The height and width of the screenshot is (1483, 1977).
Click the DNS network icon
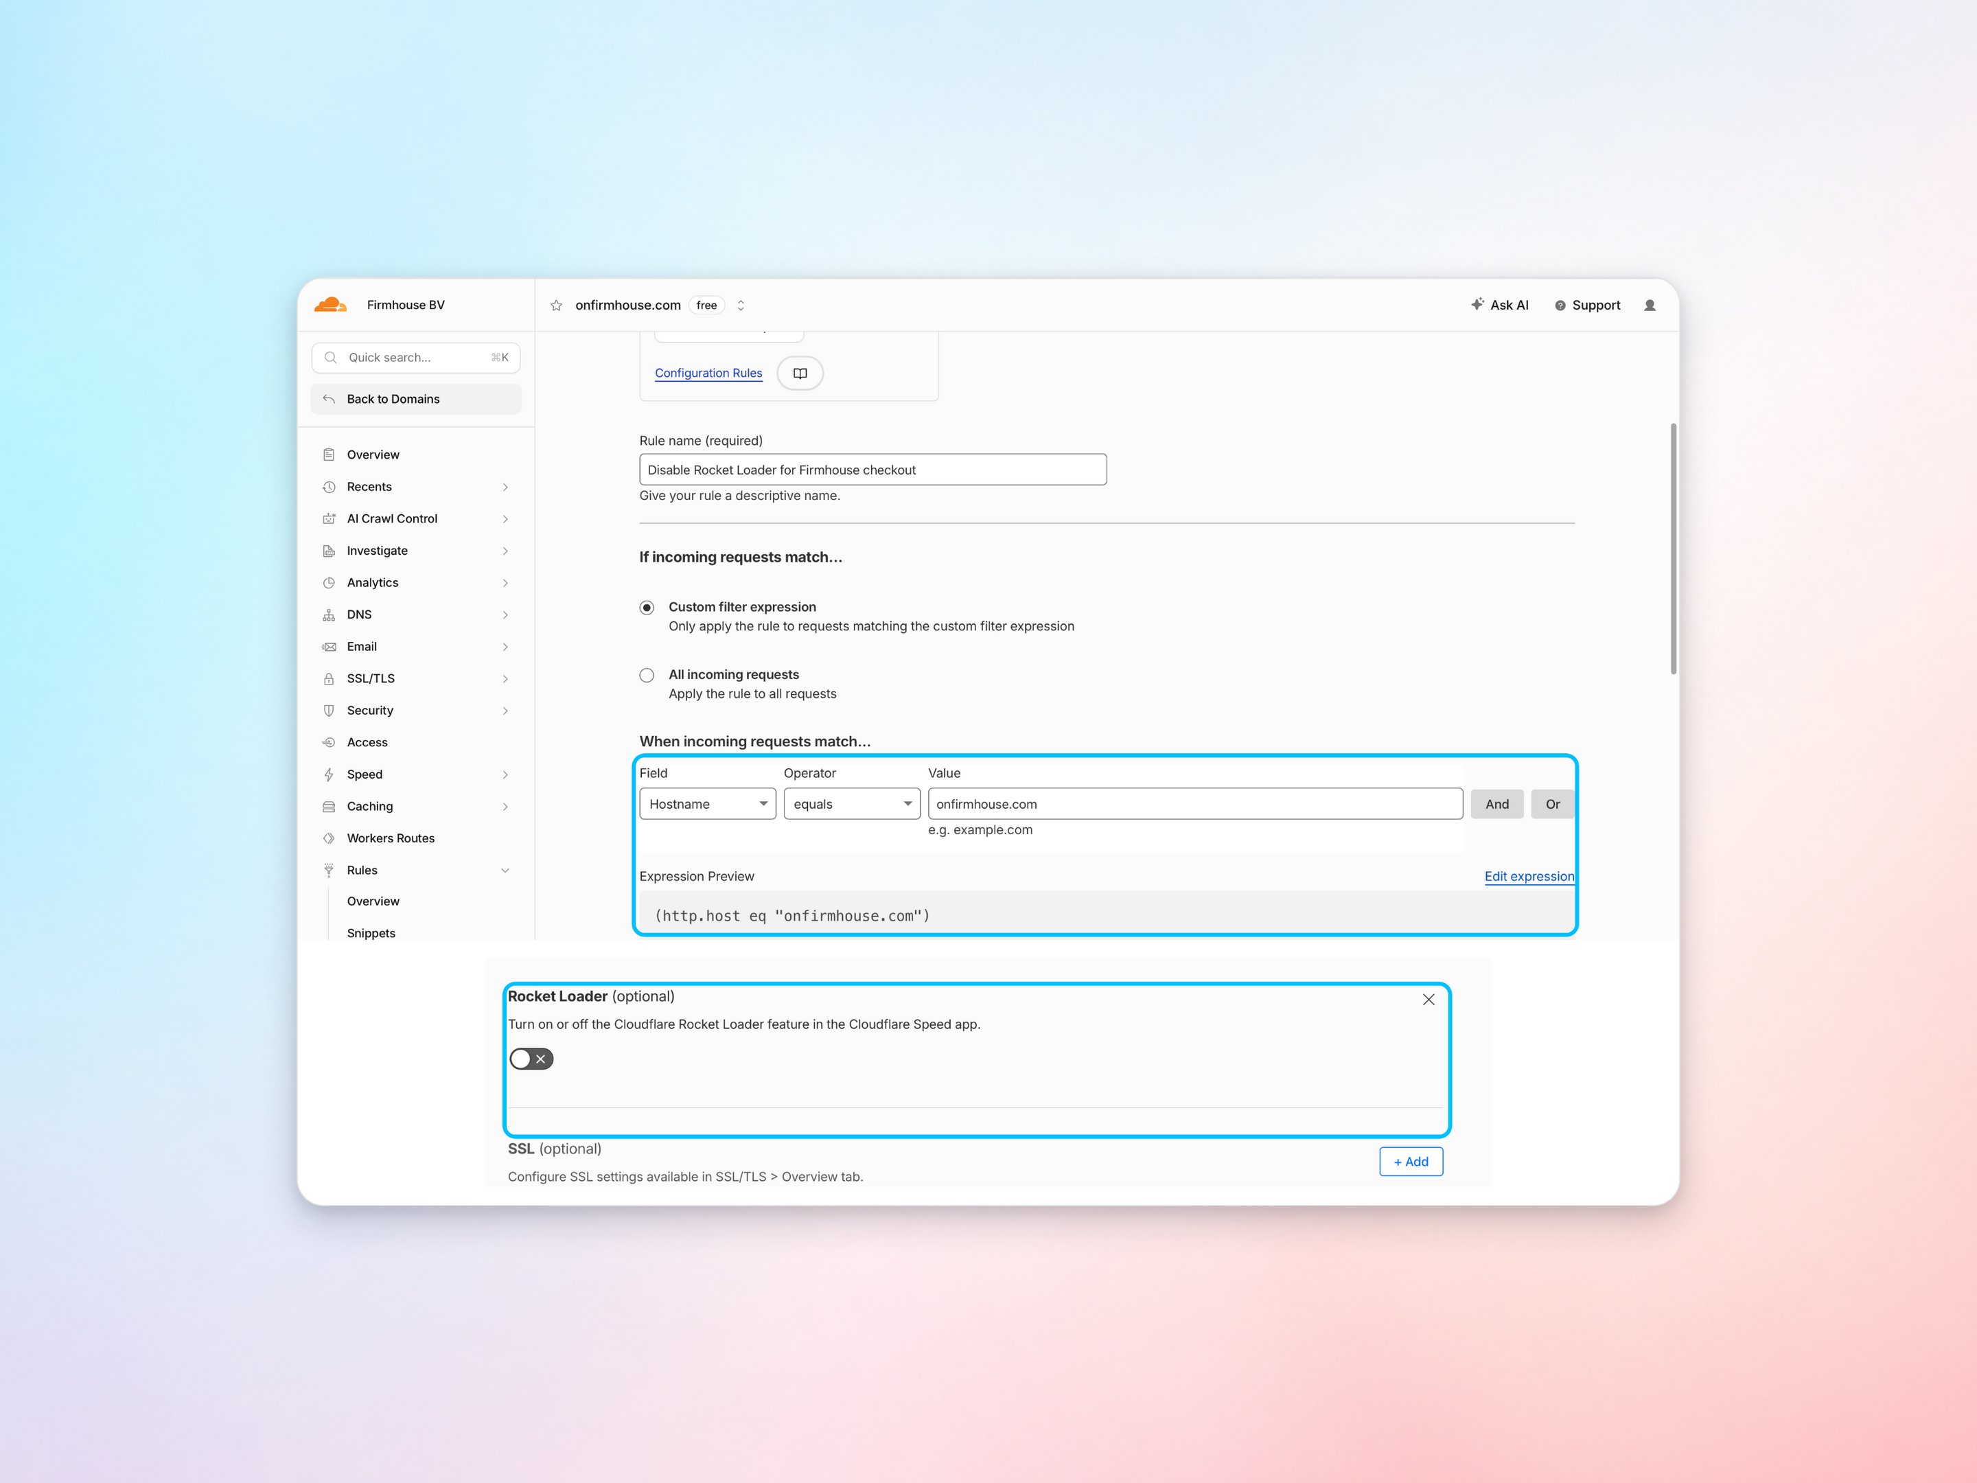329,615
